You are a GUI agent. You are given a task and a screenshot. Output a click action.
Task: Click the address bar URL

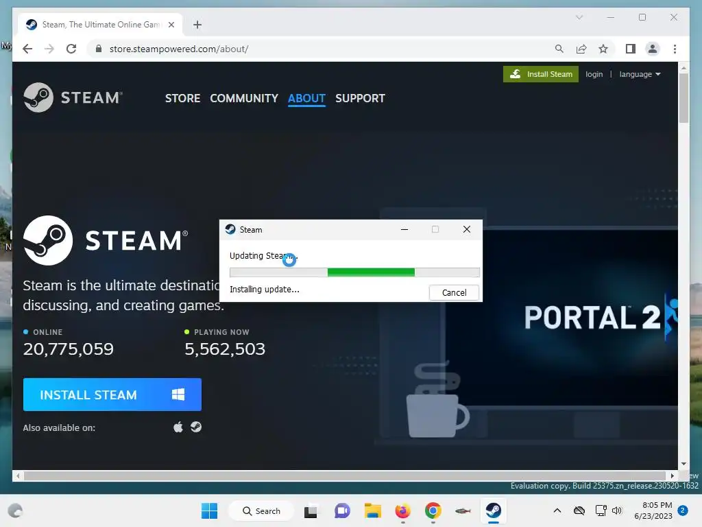tap(179, 49)
